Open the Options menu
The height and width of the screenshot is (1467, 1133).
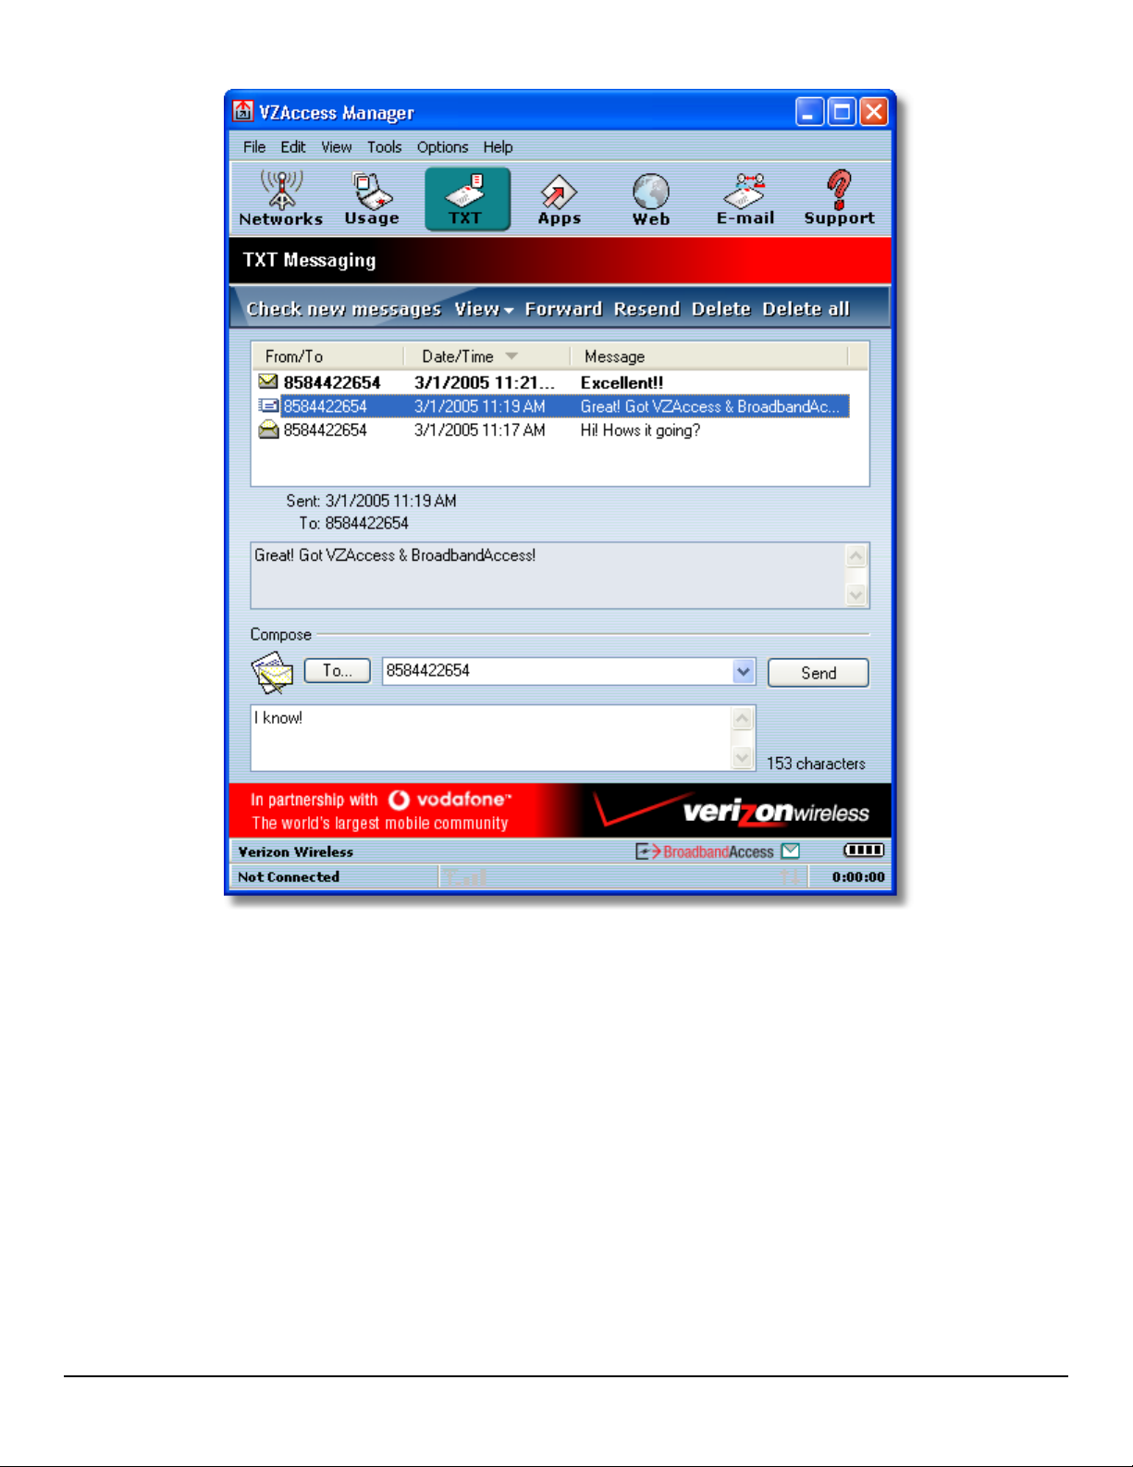point(442,147)
